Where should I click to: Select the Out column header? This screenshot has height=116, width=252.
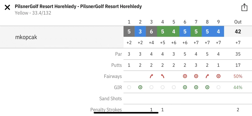pyautogui.click(x=238, y=22)
